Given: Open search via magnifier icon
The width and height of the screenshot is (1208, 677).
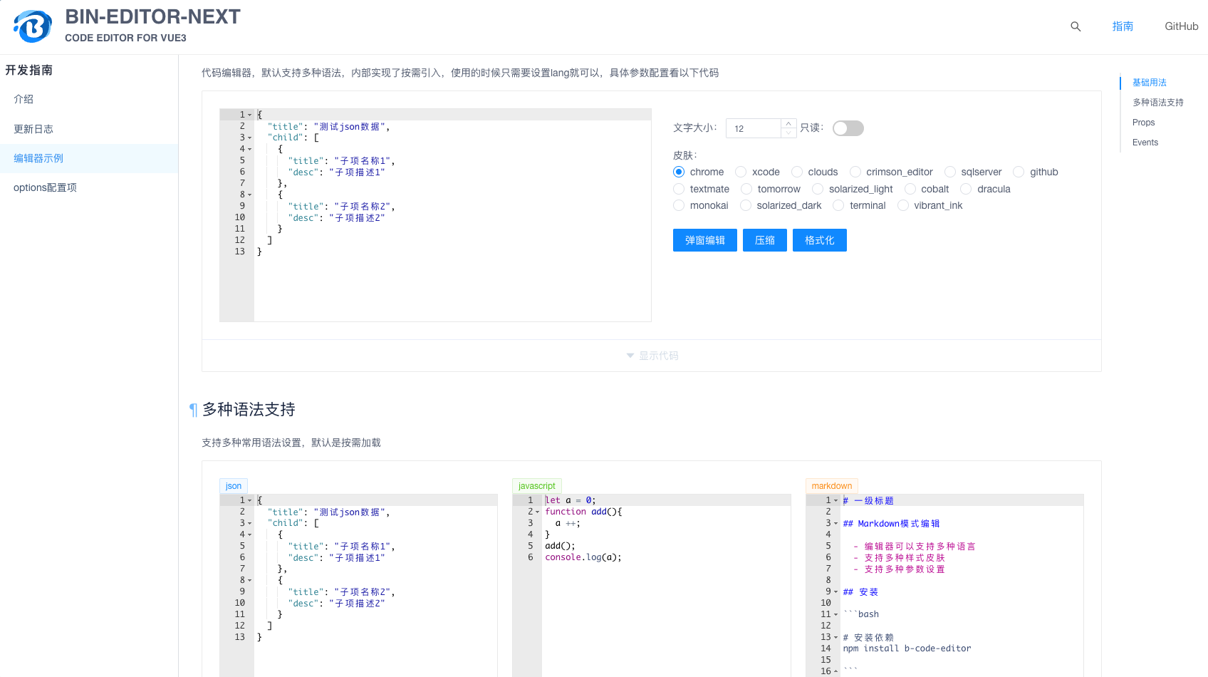Looking at the screenshot, I should click(x=1076, y=26).
